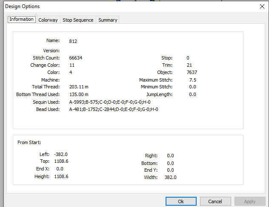The width and height of the screenshot is (269, 207).
Task: Click the Bottom value 0.0
Action: [170, 163]
